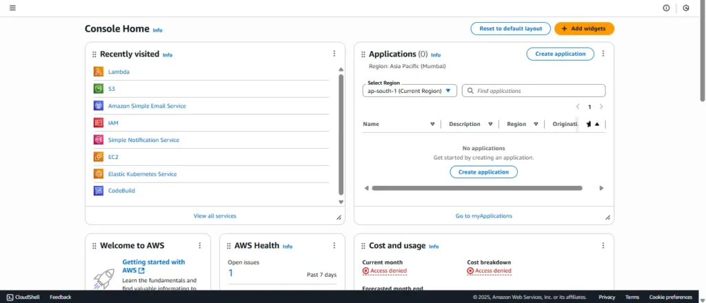
Task: Open the Applications widget kebab menu
Action: coord(603,54)
